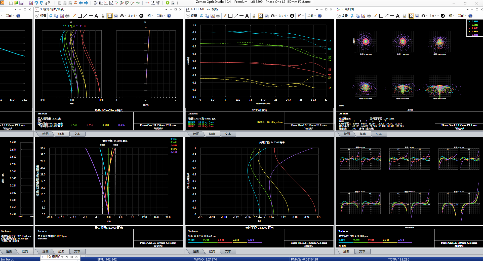This screenshot has height=261, width=483.
Task: Expand the settings chevron in spot diagram window
Action: click(x=339, y=16)
